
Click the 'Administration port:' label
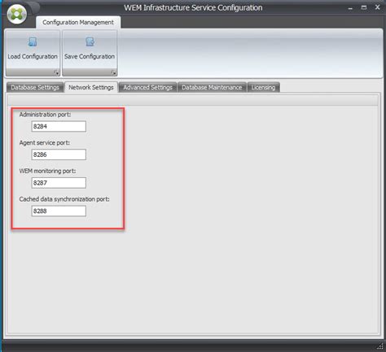[x=45, y=115]
